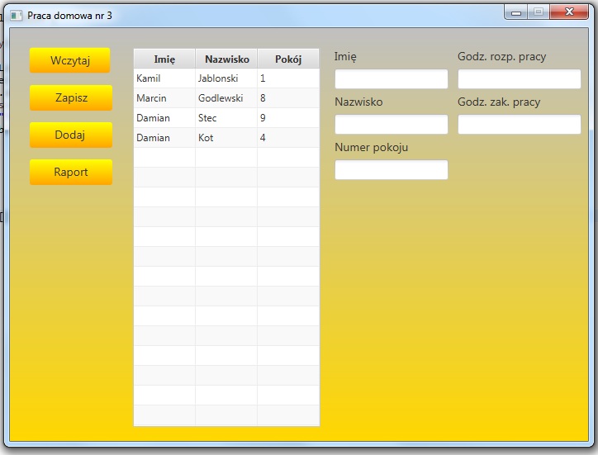Click the Dodaj button
This screenshot has width=598, height=455.
tap(70, 135)
